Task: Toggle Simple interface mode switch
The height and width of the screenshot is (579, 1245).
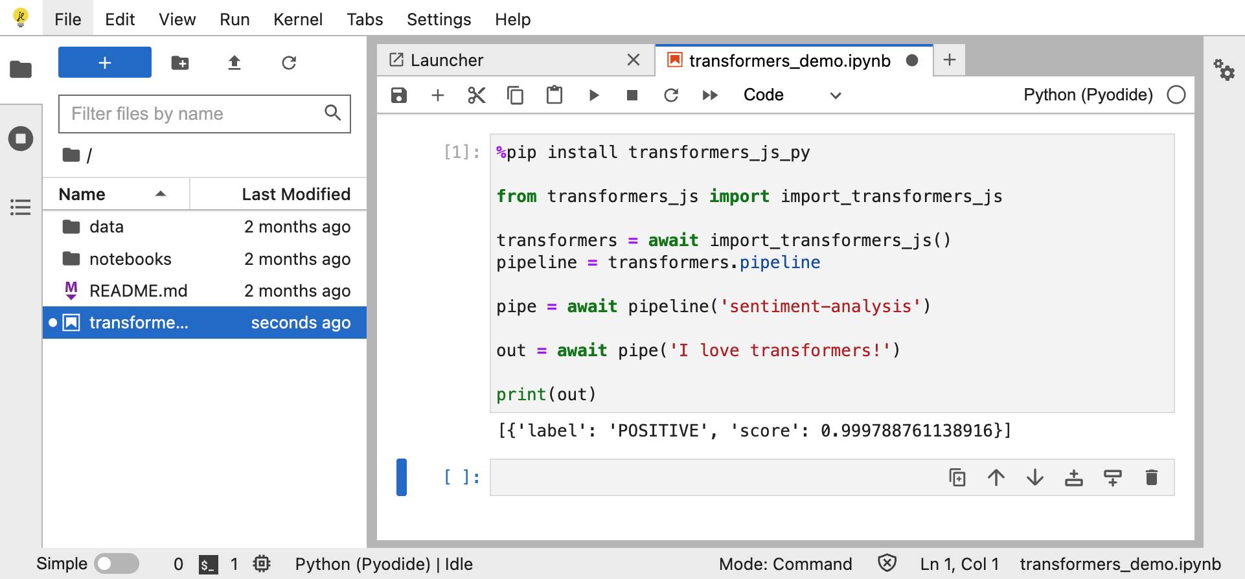Action: [x=117, y=563]
